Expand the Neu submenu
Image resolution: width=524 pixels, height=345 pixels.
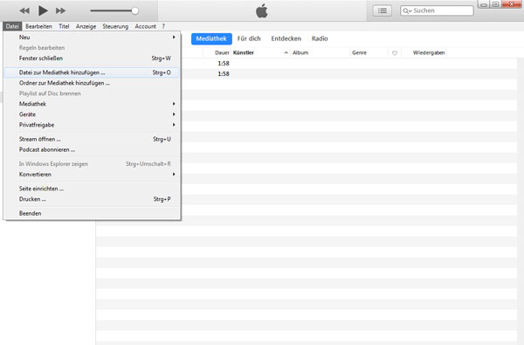(92, 37)
